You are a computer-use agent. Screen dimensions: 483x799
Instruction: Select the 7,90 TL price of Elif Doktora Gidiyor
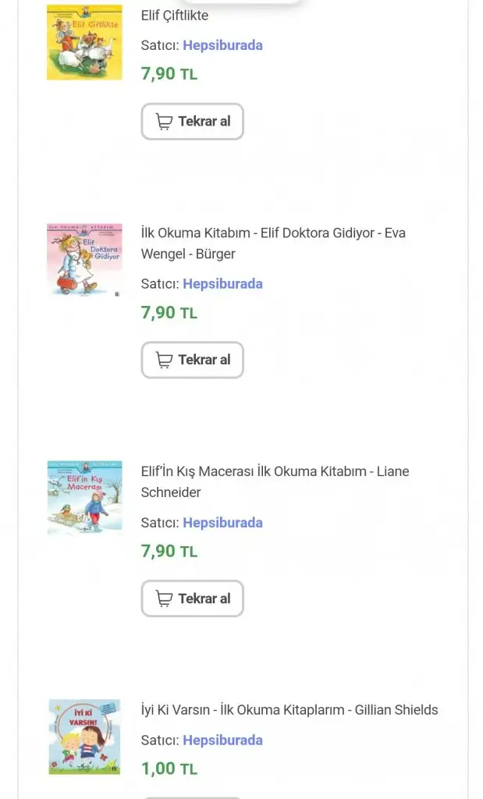(169, 313)
